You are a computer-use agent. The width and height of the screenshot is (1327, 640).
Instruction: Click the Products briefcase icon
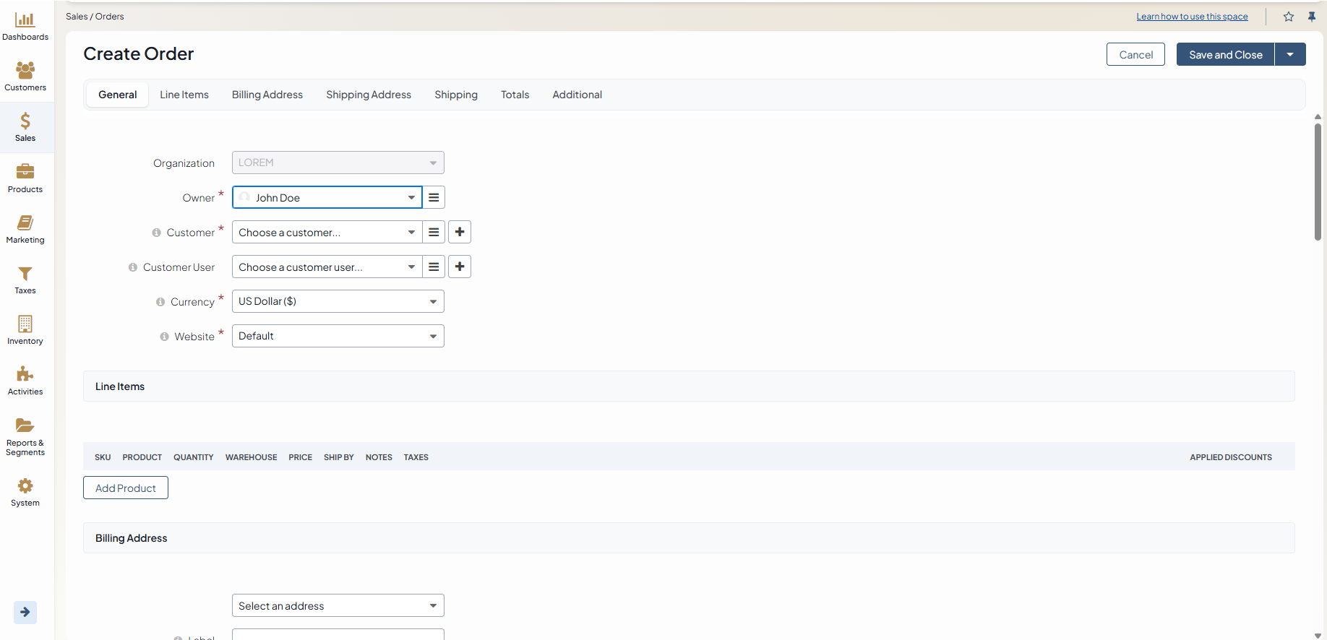pyautogui.click(x=25, y=171)
